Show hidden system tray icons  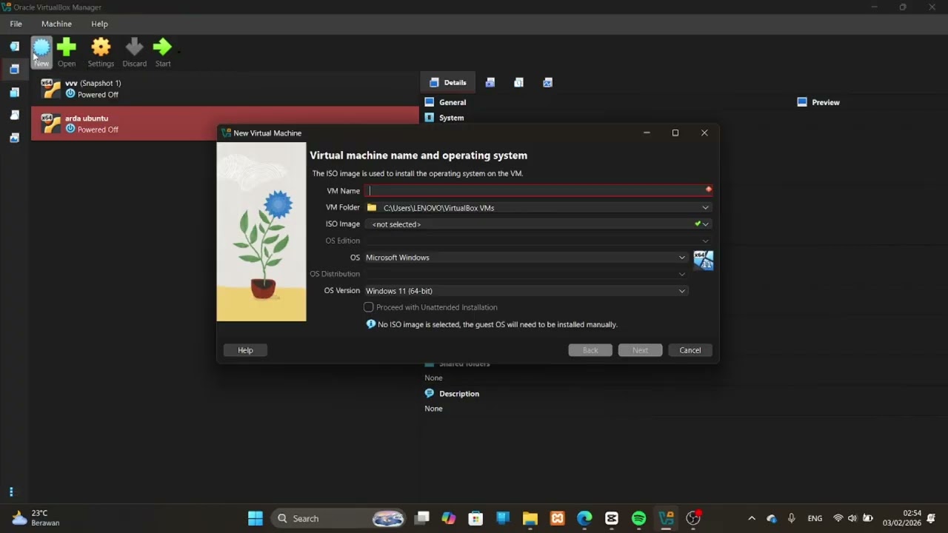click(752, 518)
